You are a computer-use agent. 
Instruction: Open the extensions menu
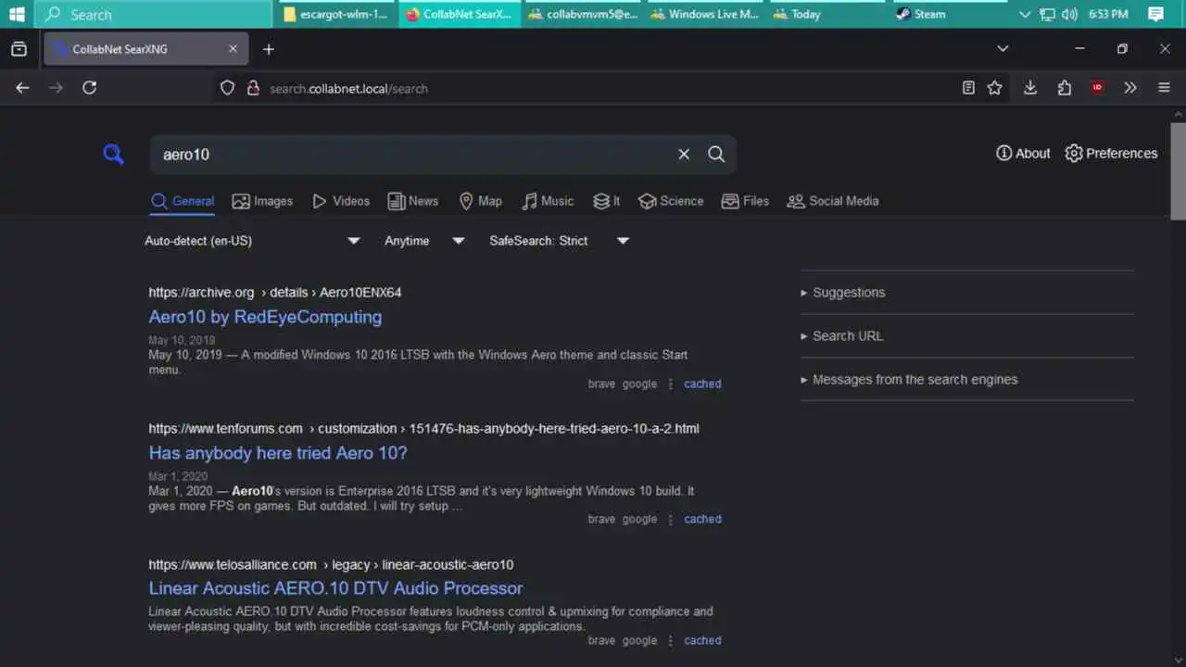1064,88
